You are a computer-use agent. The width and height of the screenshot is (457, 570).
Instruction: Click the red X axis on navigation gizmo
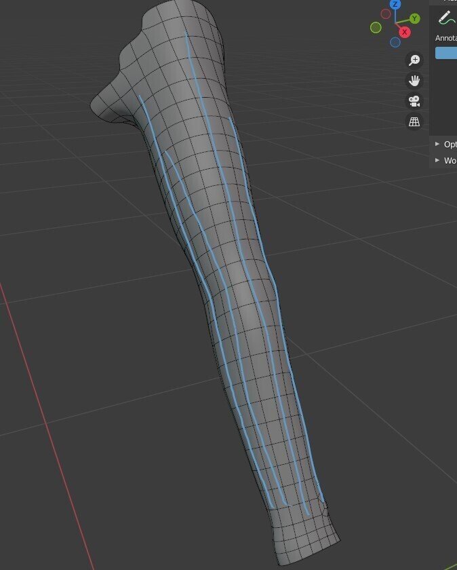tap(404, 32)
